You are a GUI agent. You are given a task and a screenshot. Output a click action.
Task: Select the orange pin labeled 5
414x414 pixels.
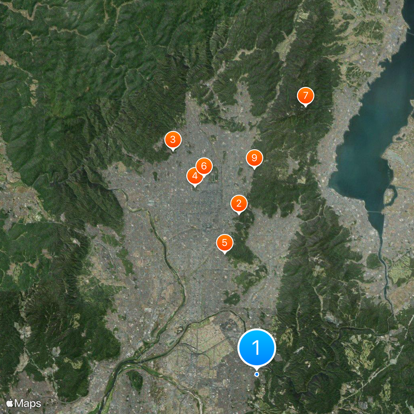pyautogui.click(x=224, y=241)
